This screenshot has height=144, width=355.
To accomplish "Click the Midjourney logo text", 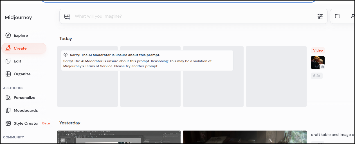I will coord(18,17).
